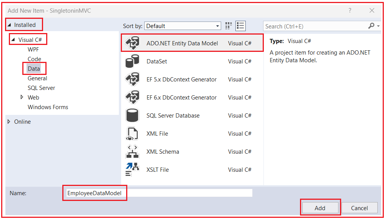This screenshot has height=219, width=385.
Task: Select XML File template name
Action: point(157,134)
